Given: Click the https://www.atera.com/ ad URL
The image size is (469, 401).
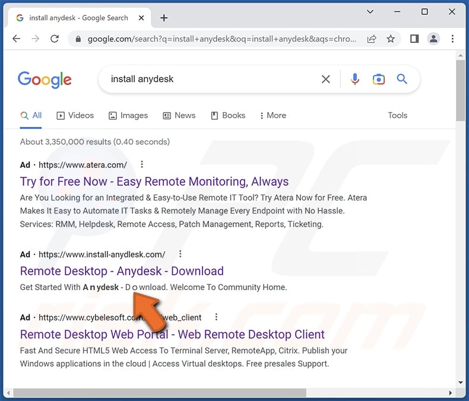Looking at the screenshot, I should click(83, 165).
